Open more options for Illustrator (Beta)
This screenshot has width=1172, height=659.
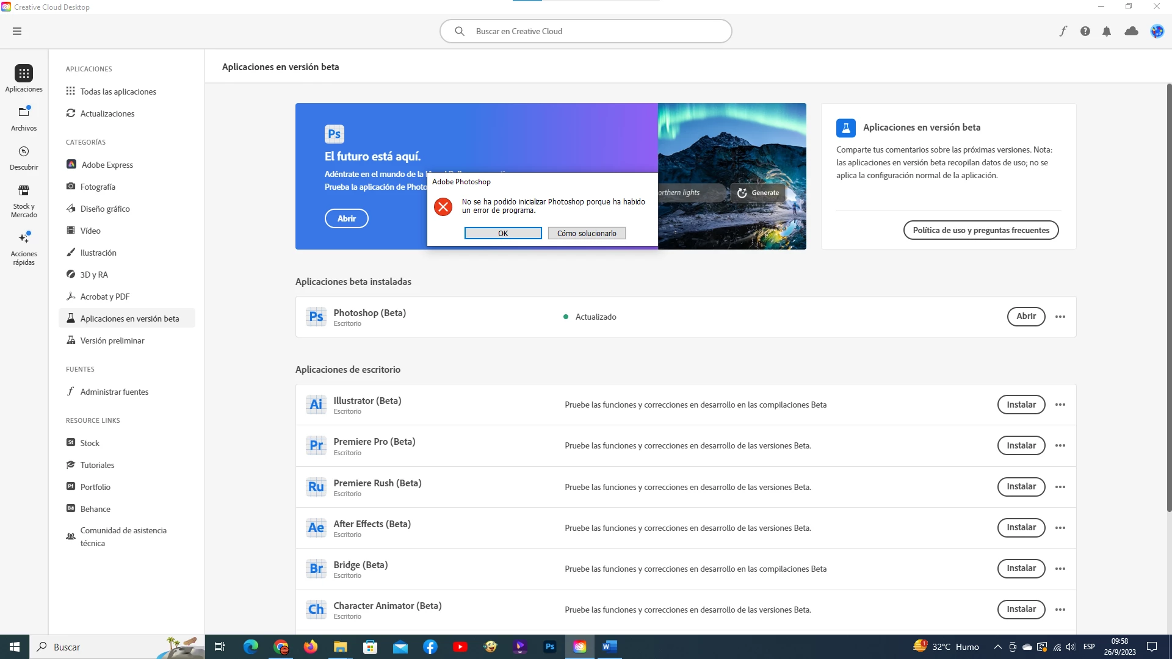tap(1060, 405)
